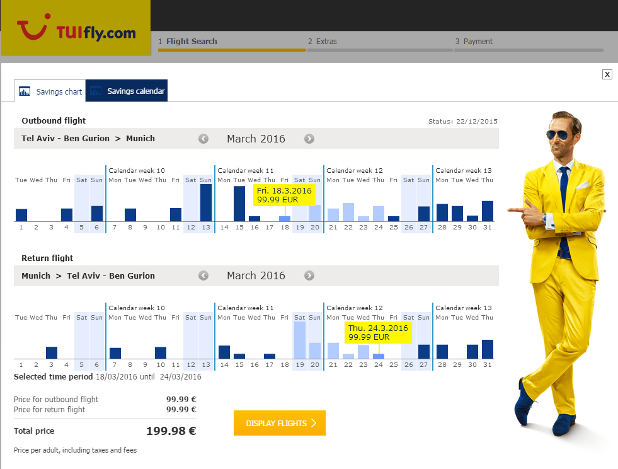
Task: Pick return flight bar for March 15
Action: pos(239,356)
